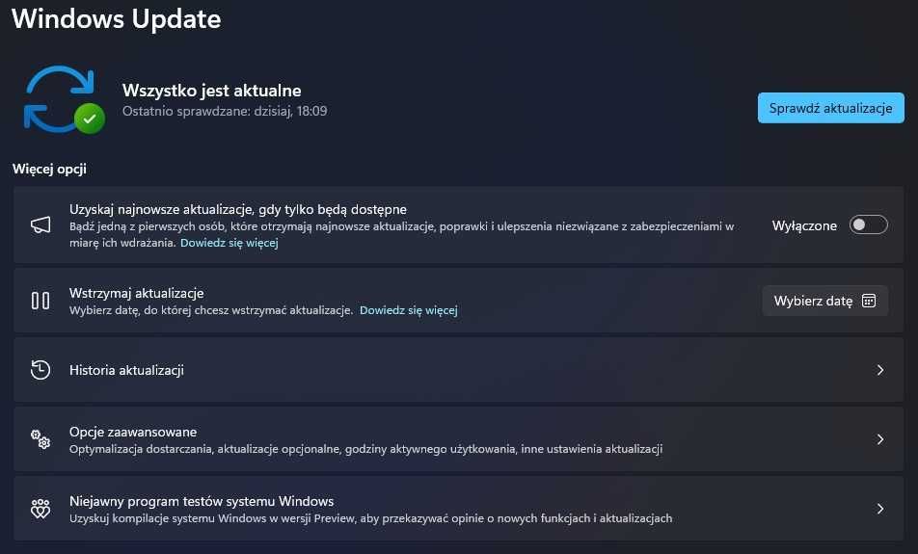Click the Sprawdź aktualizacje button
The height and width of the screenshot is (554, 918).
[831, 108]
